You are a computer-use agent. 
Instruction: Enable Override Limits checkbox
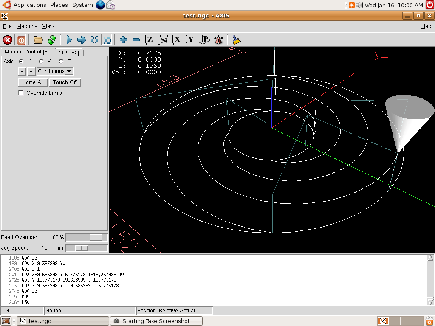pos(21,93)
